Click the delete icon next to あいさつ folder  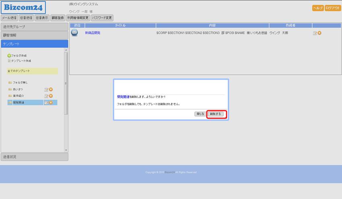tap(51, 89)
